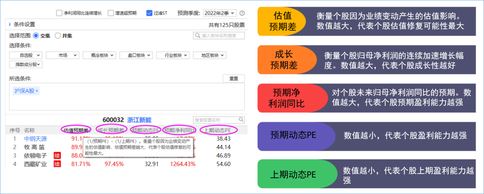Click the red 续 badge beside 西藏矿业
The height and width of the screenshot is (194, 484).
point(57,164)
